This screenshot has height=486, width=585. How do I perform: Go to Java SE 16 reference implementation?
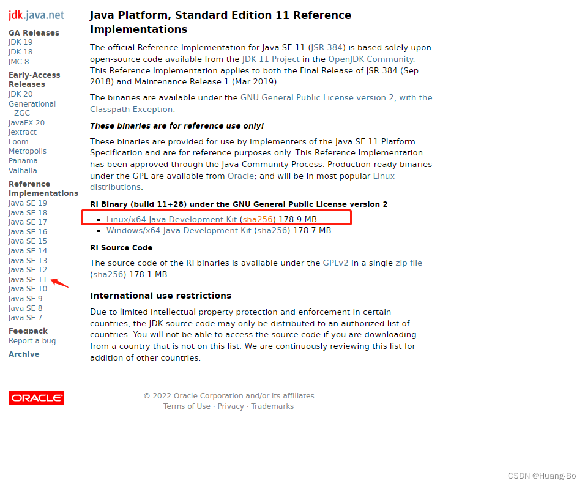click(28, 232)
